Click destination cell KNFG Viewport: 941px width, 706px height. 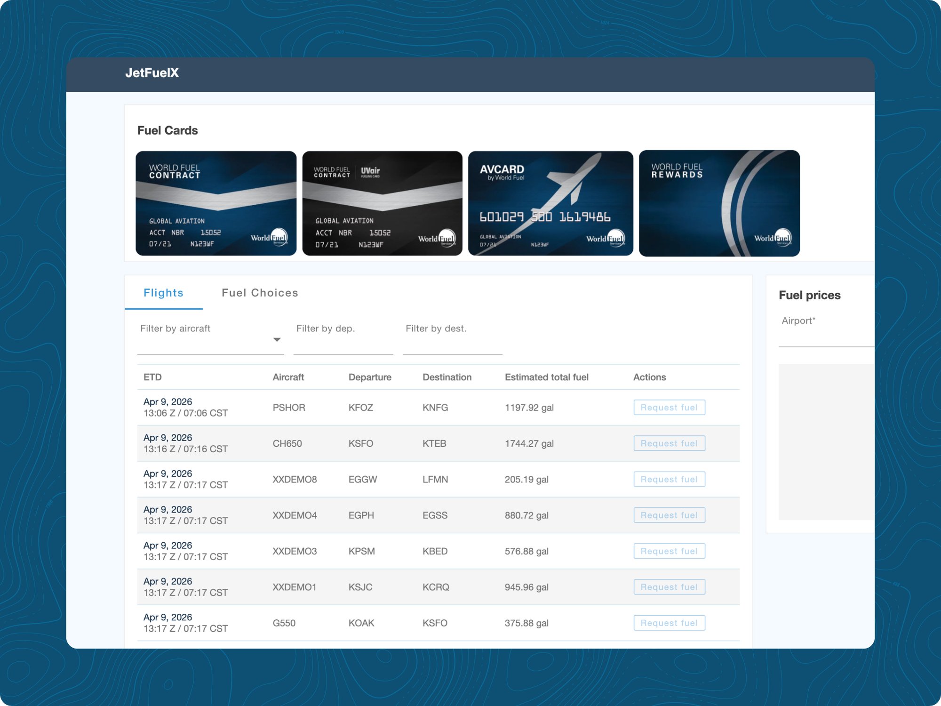[x=435, y=408]
